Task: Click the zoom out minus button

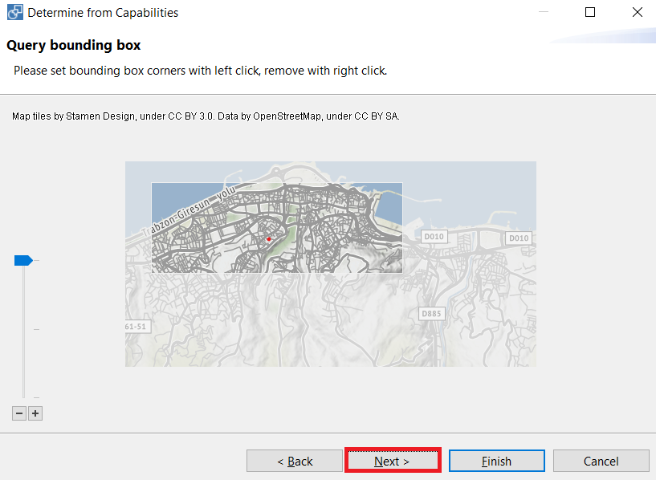Action: pyautogui.click(x=19, y=413)
